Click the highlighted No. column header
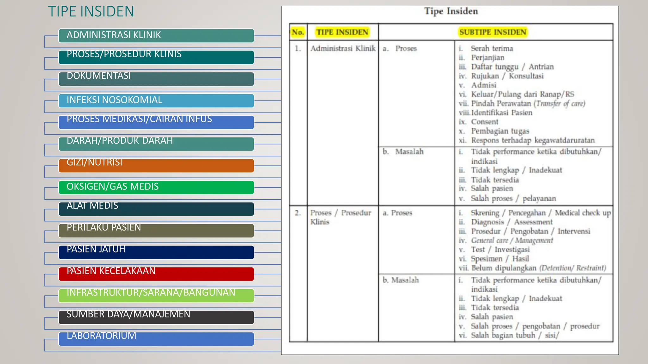This screenshot has height=364, width=648. click(298, 32)
